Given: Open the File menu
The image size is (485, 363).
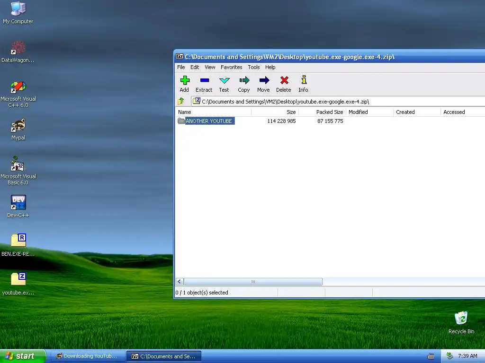Looking at the screenshot, I should (181, 67).
